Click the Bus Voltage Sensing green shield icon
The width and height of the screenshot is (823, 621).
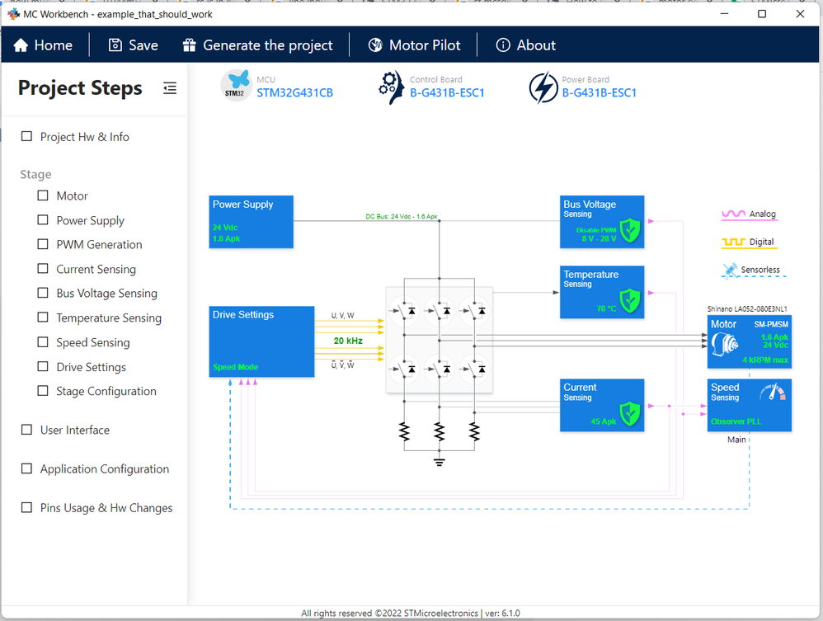click(630, 230)
